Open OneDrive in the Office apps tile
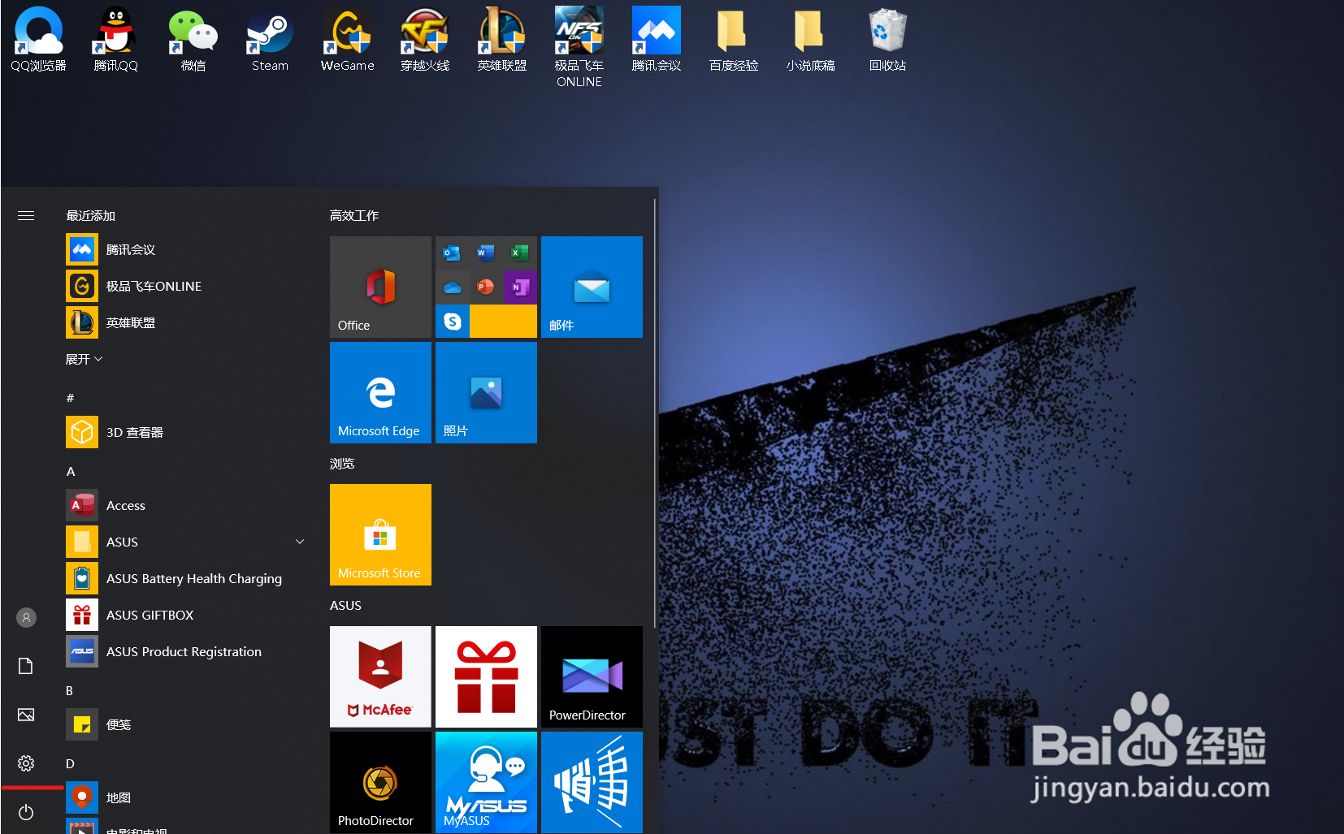Image resolution: width=1344 pixels, height=834 pixels. (452, 287)
